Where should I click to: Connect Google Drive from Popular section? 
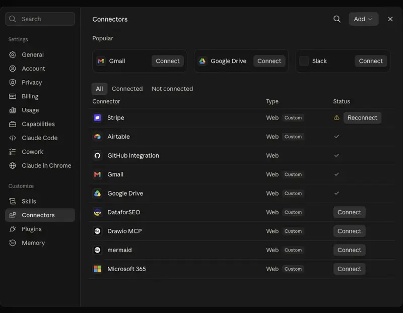[x=269, y=61]
